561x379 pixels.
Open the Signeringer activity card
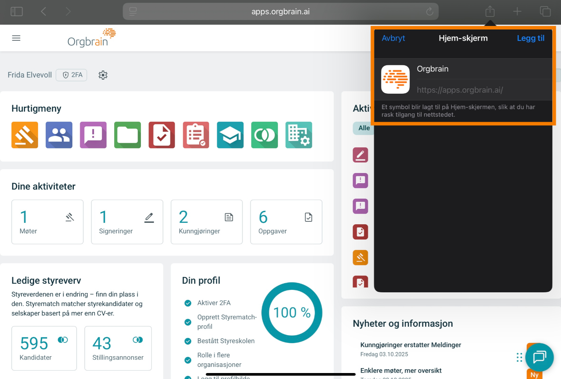coord(127,222)
